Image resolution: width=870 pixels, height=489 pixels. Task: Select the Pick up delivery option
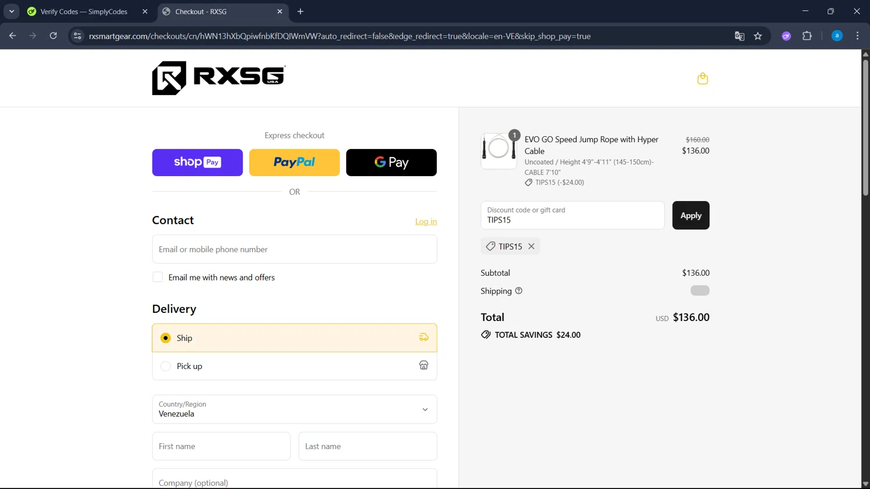tap(295, 366)
